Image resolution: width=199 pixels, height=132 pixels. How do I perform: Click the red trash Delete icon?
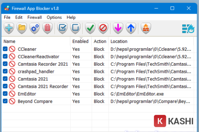(x=48, y=28)
